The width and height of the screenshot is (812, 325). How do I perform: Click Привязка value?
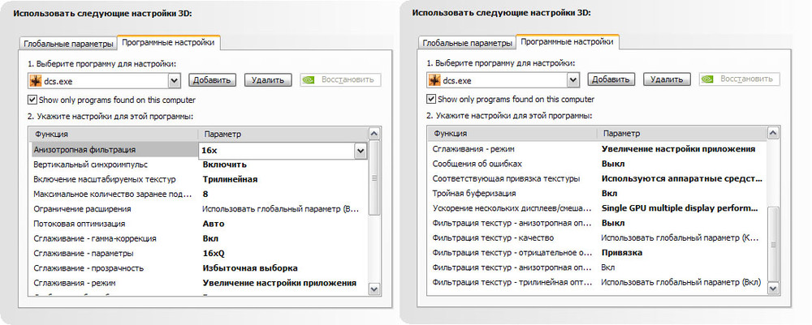pyautogui.click(x=622, y=253)
